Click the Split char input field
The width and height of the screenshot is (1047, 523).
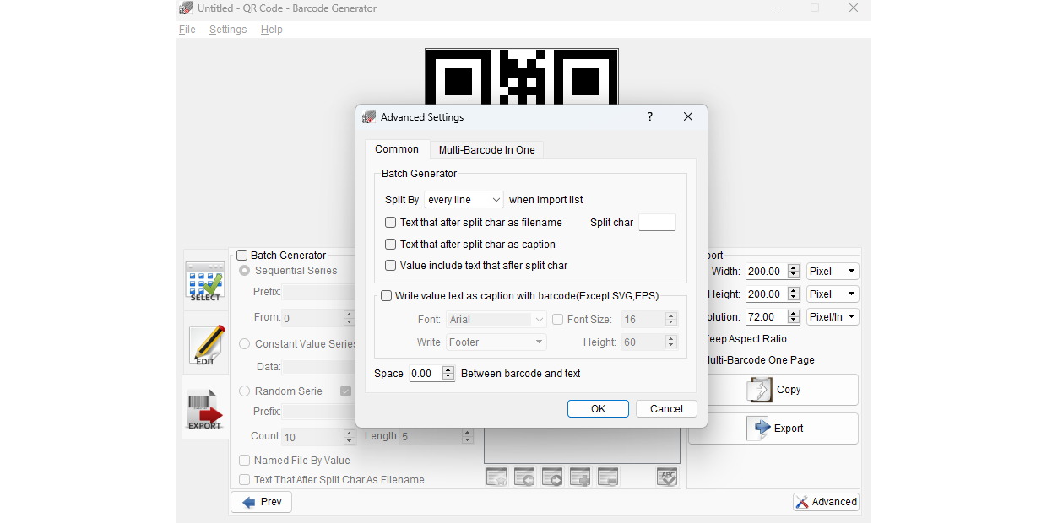(657, 222)
